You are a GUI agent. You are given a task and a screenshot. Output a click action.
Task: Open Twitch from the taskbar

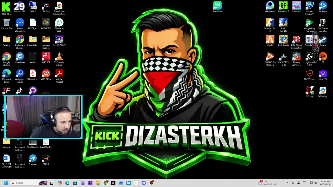[90, 183]
